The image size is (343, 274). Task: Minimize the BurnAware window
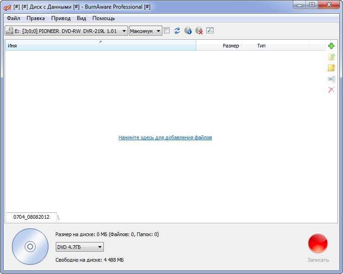coord(299,5)
